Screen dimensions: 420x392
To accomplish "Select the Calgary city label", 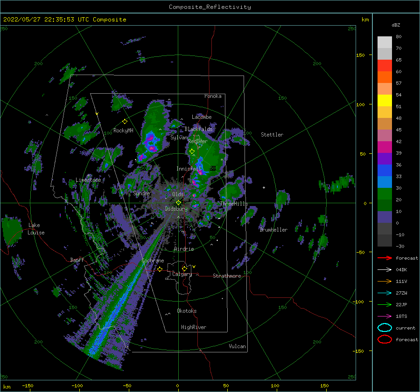I will 182,274.
